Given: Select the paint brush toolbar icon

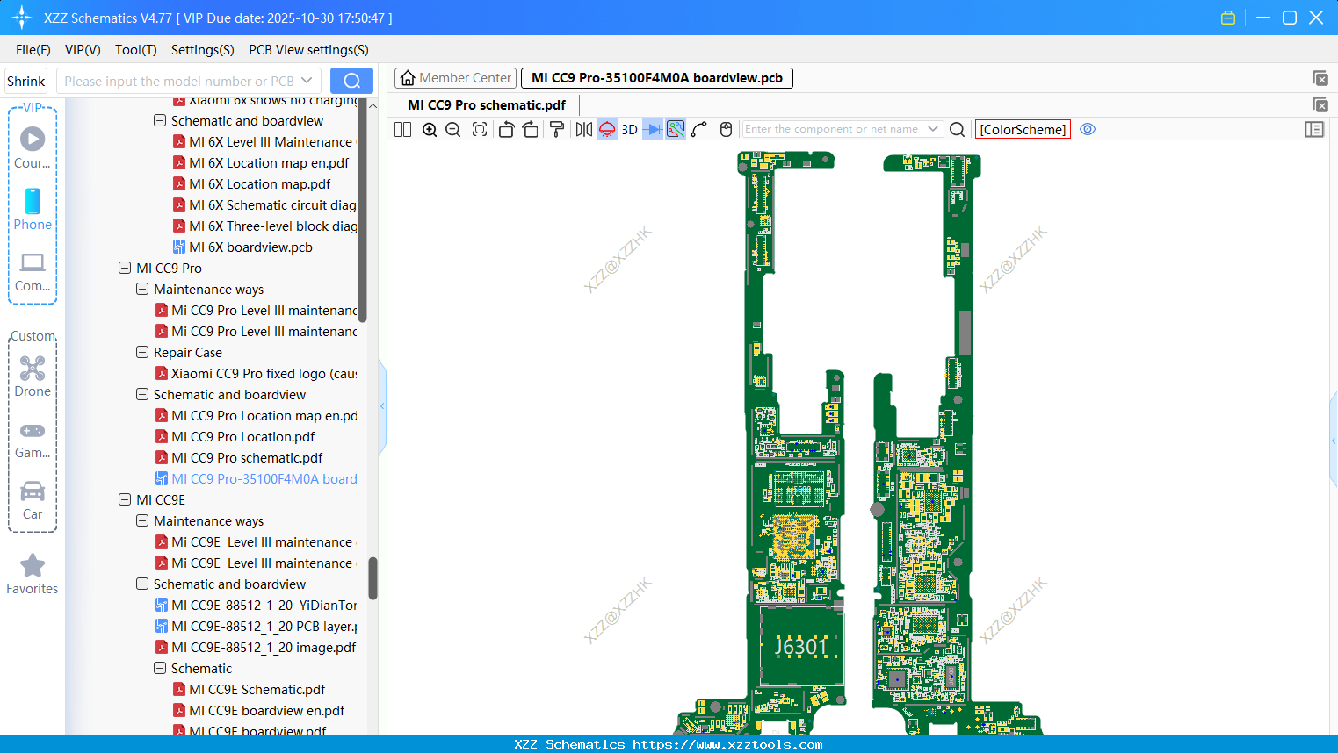Looking at the screenshot, I should 557,129.
